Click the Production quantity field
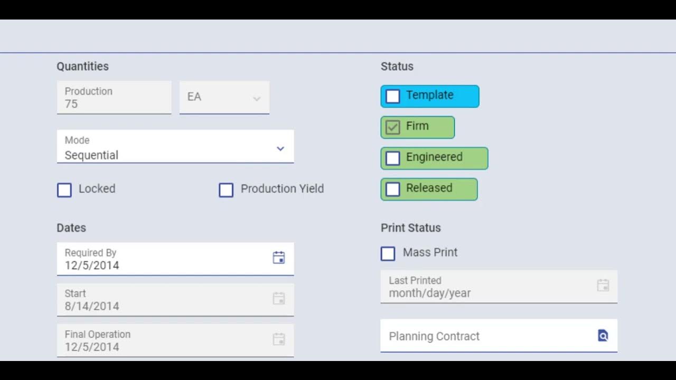This screenshot has width=676, height=380. [x=114, y=98]
